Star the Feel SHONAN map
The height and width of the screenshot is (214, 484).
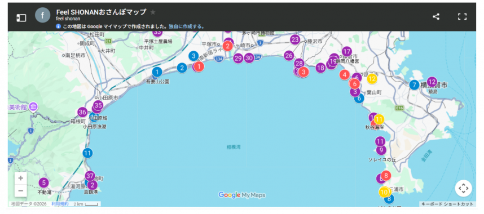click(153, 12)
